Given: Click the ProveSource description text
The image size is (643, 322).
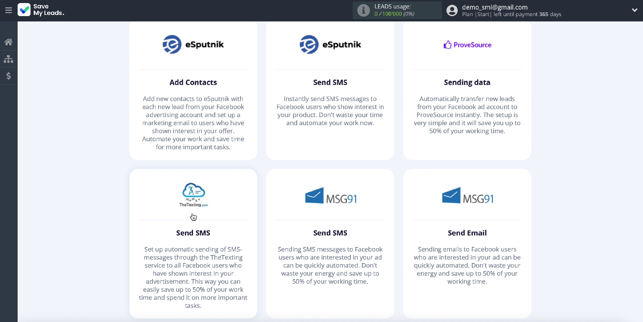Looking at the screenshot, I should coord(467,115).
